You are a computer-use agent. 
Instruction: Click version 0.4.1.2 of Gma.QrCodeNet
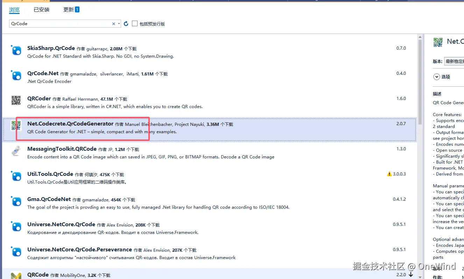(399, 199)
